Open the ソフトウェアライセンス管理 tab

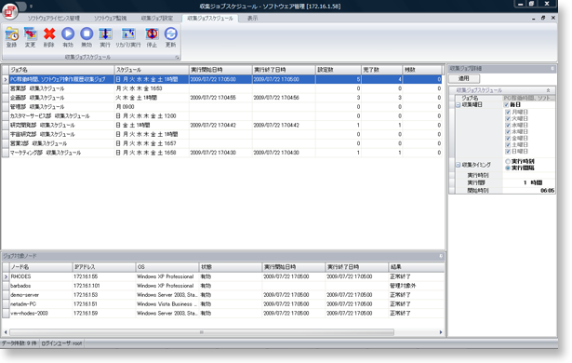click(x=54, y=18)
